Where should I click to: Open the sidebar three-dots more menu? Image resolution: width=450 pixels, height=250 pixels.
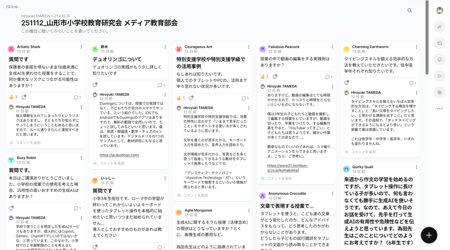pos(439,109)
